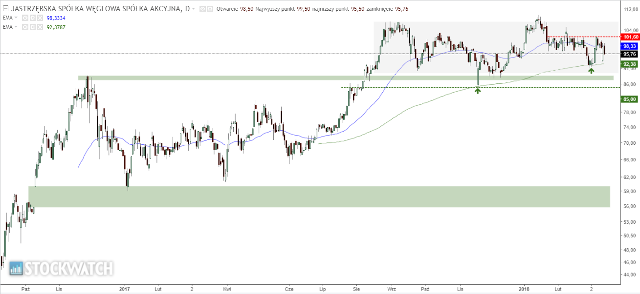Expand the EMA 98,3334 indicator dropdown
The height and width of the screenshot is (294, 640).
tap(16, 18)
